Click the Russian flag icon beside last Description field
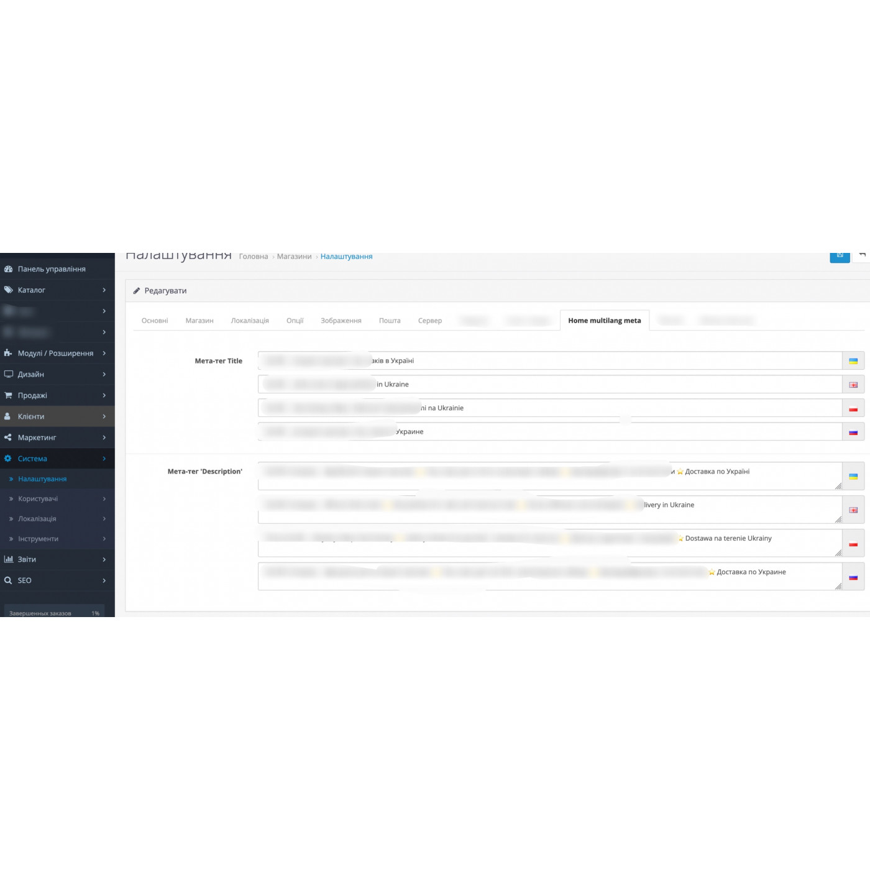Viewport: 870px width, 870px height. click(854, 576)
